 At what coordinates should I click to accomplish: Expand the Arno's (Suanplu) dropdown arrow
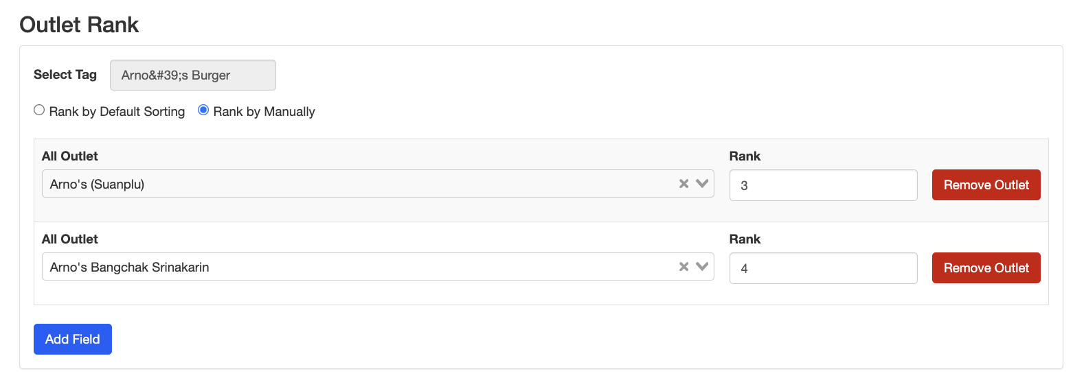pos(701,184)
